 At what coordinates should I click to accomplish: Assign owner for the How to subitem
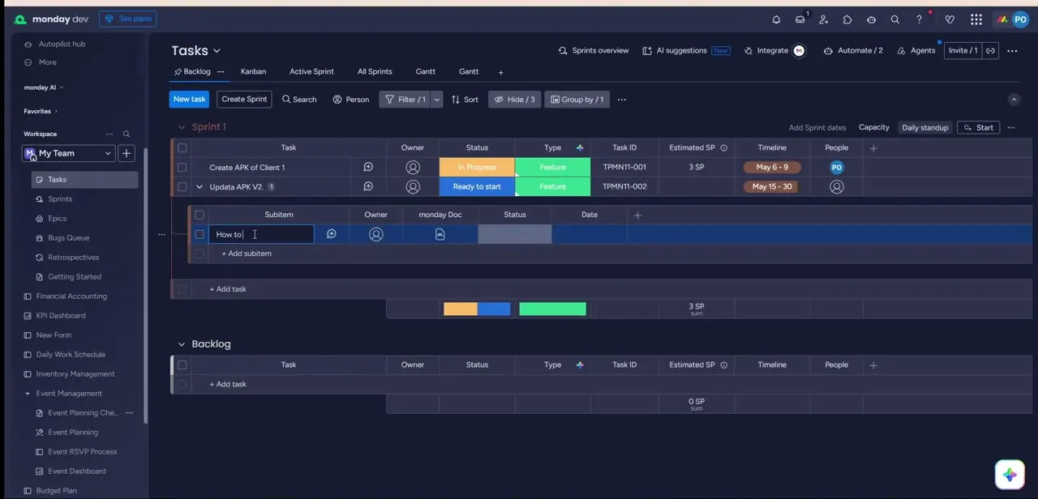click(376, 234)
